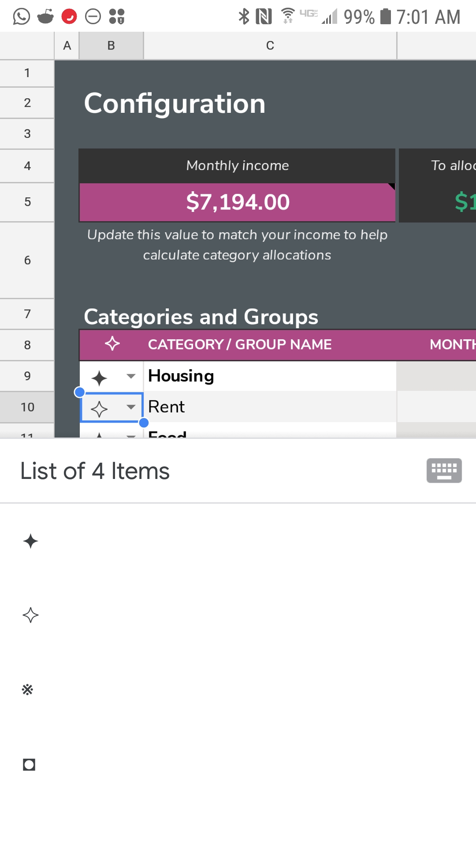Open WhatsApp notification in status bar
Viewport: 476px width, 846px height.
point(21,17)
